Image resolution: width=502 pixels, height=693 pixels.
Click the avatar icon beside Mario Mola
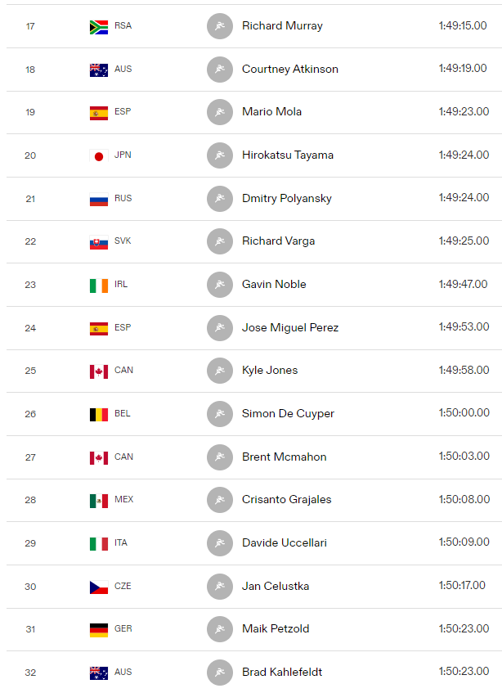tap(219, 112)
